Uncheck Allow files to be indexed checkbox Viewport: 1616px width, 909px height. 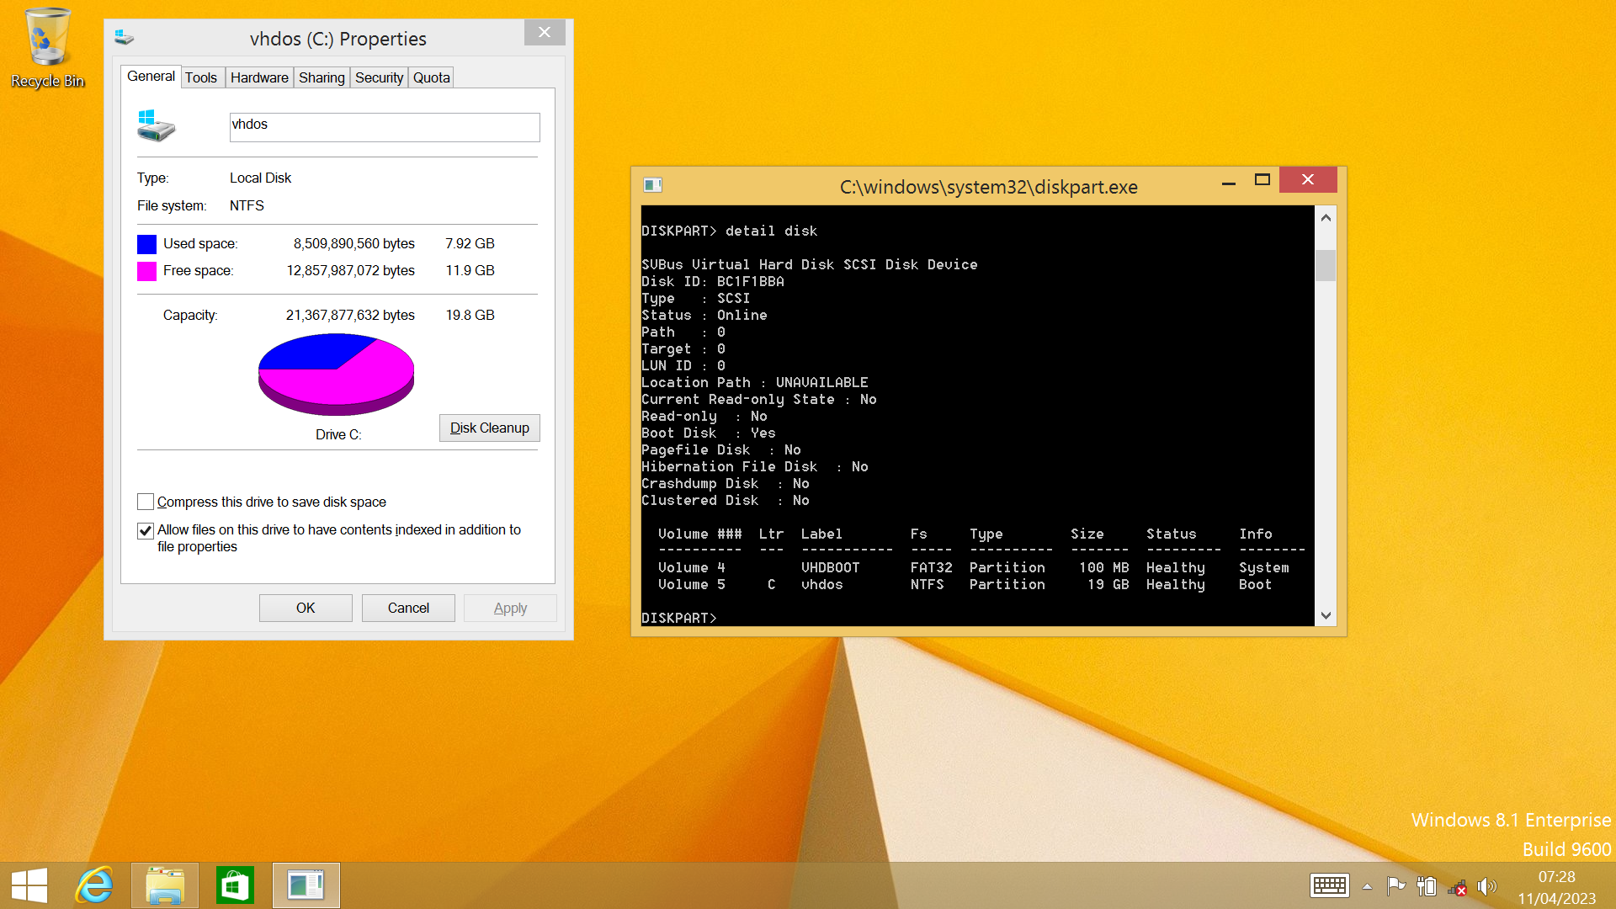[x=146, y=530]
